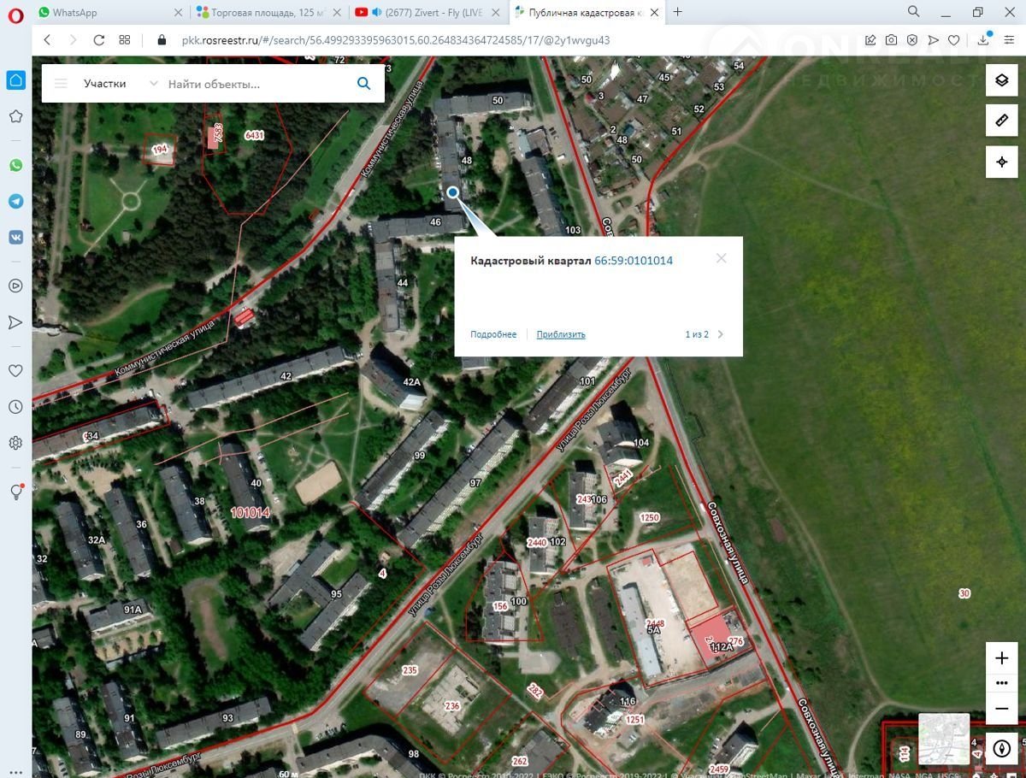
Task: Open the map layers panel
Action: click(1002, 80)
